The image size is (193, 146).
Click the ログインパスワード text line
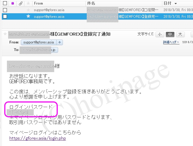tap(31, 107)
